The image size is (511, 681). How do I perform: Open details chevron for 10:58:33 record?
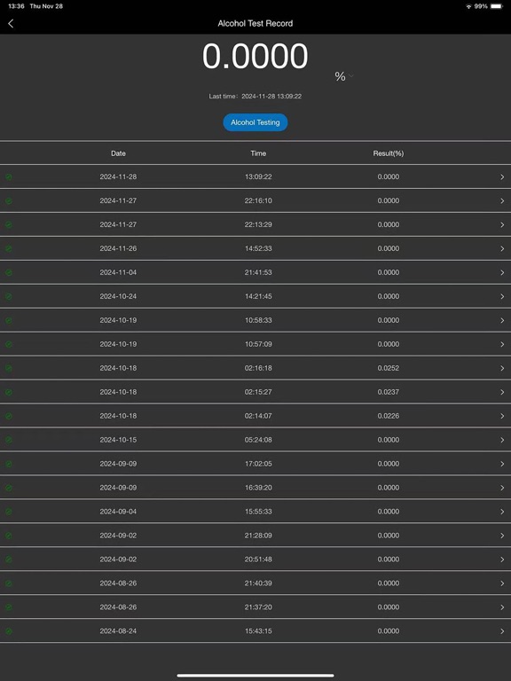[x=502, y=320]
